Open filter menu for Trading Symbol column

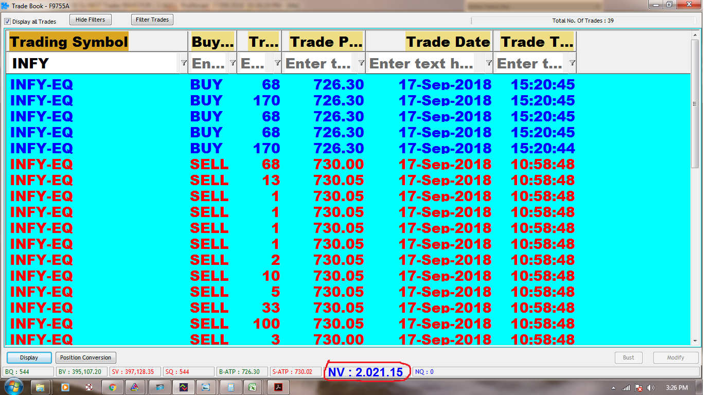click(184, 63)
